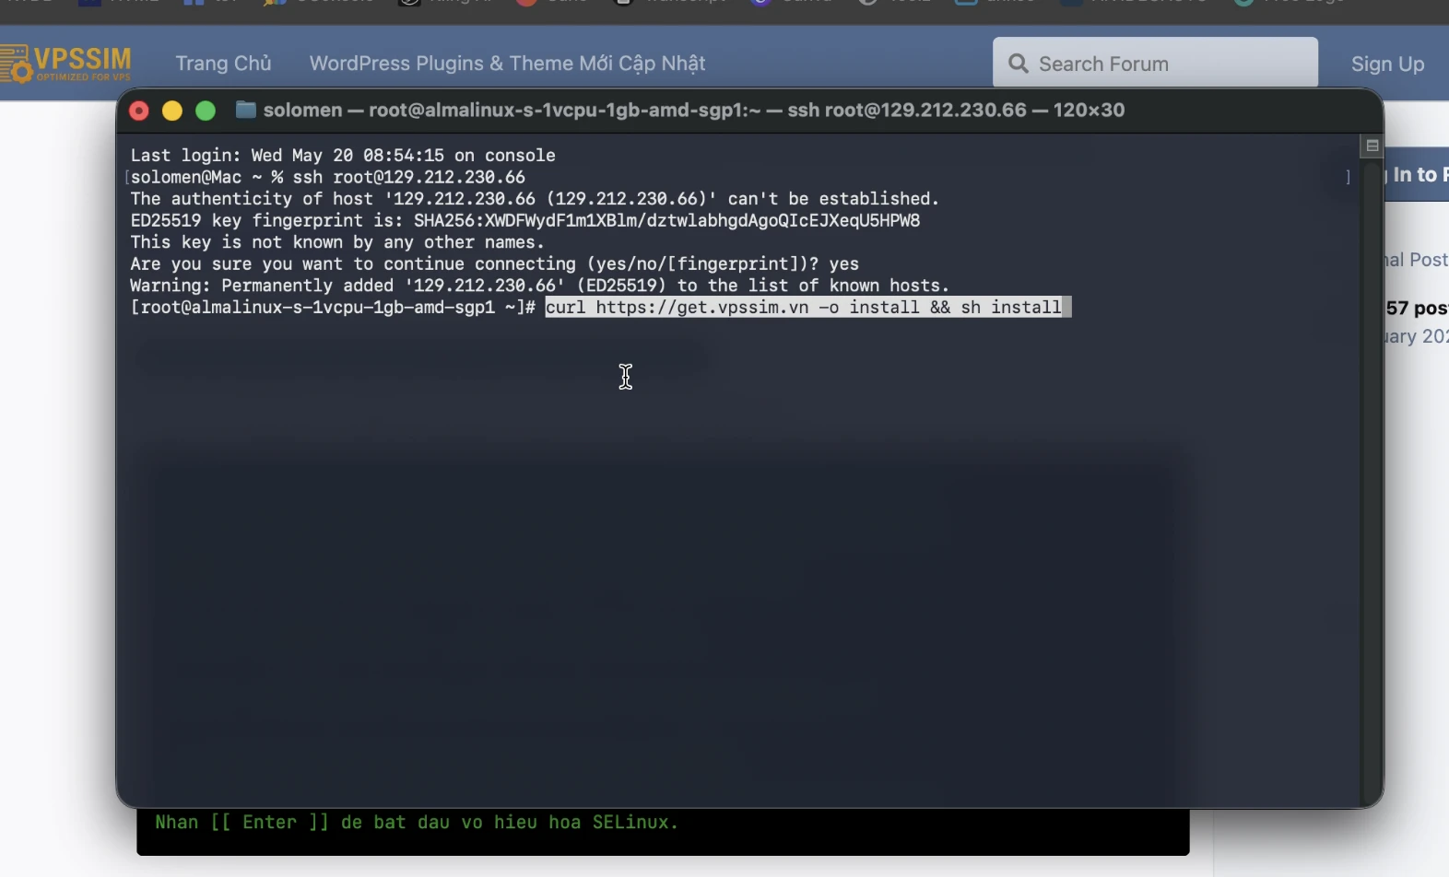Click the 'Warning: Permanently added' line
Image resolution: width=1449 pixels, height=877 pixels.
(539, 286)
